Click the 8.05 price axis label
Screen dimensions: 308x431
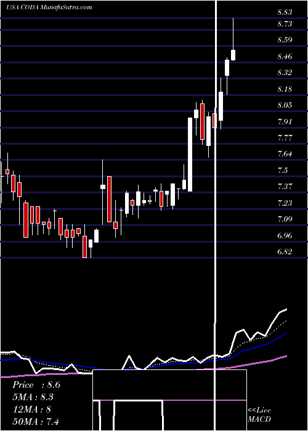click(x=285, y=105)
